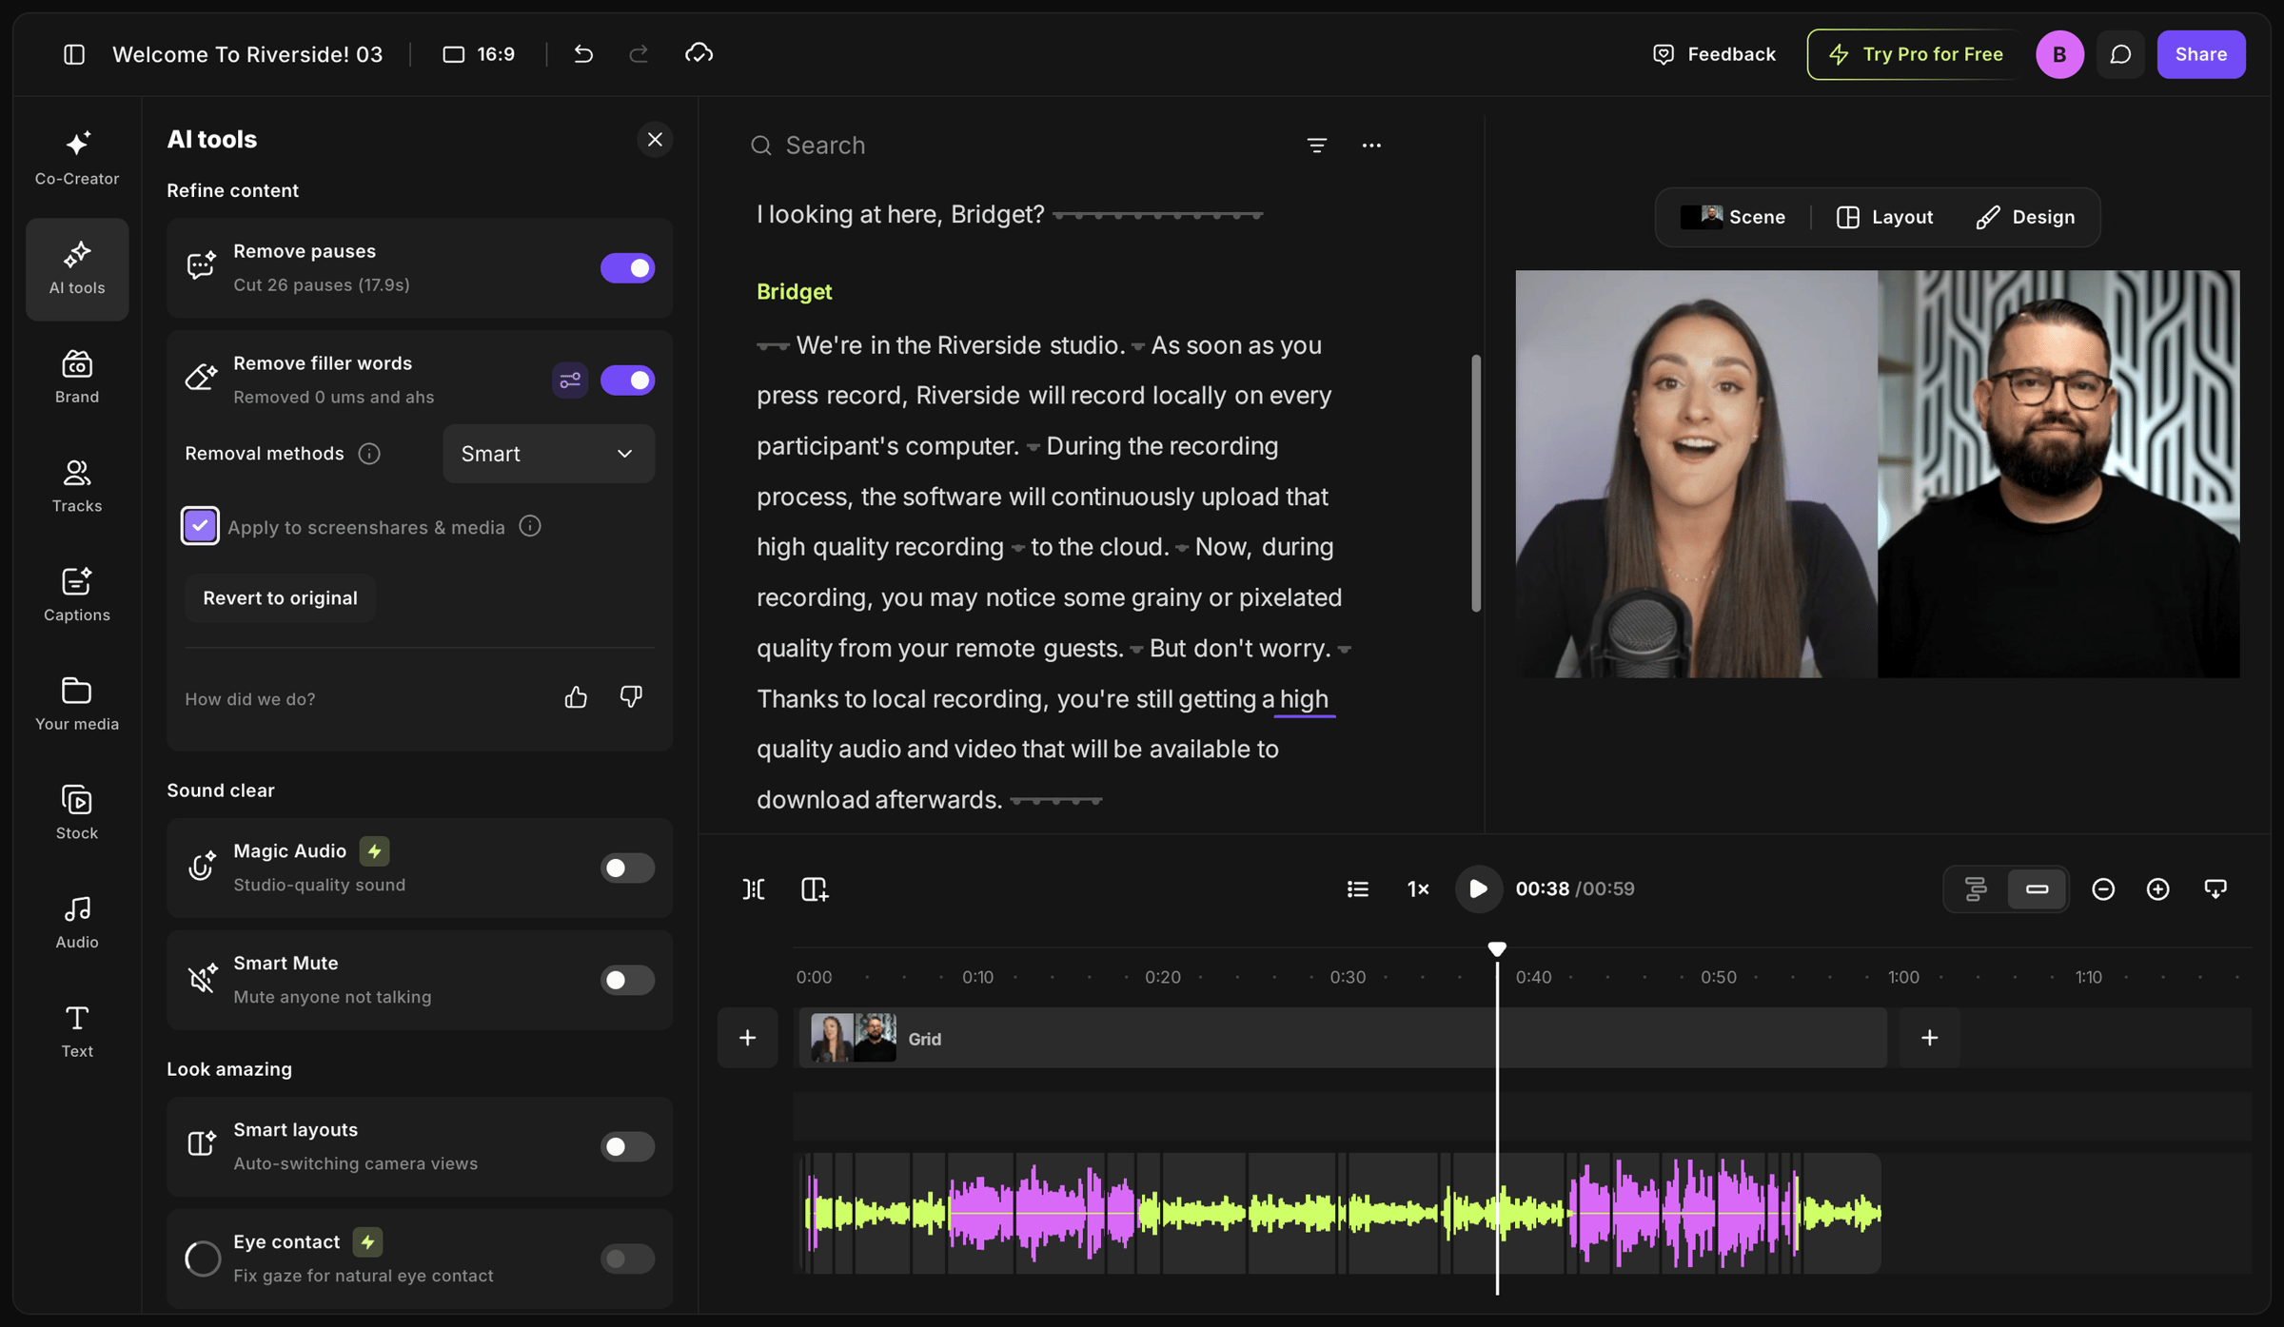Viewport: 2284px width, 1327px height.
Task: Open the comments chat bubble icon
Action: pos(2120,54)
